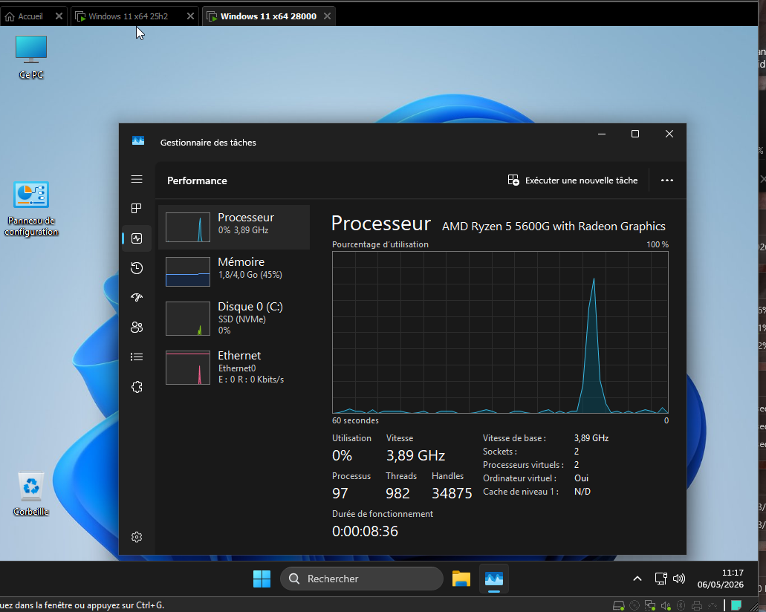Minimize the Gestionnaire des tâches window
766x612 pixels.
tap(602, 134)
